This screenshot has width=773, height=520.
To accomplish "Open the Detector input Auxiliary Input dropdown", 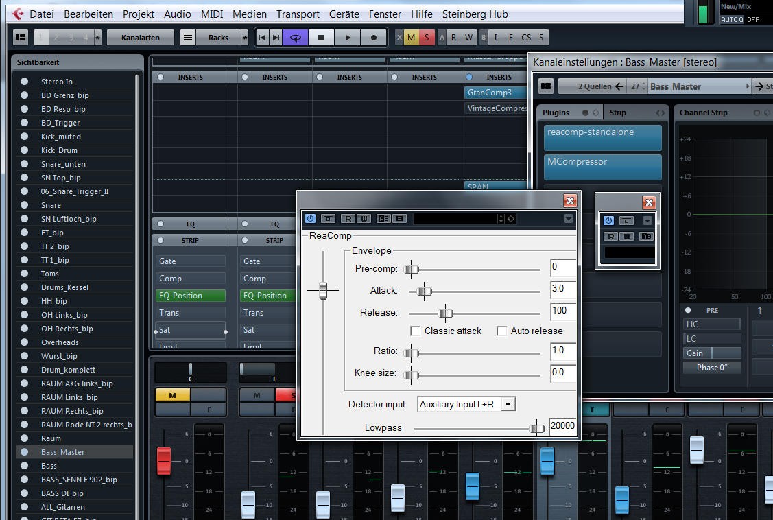I will pyautogui.click(x=466, y=404).
